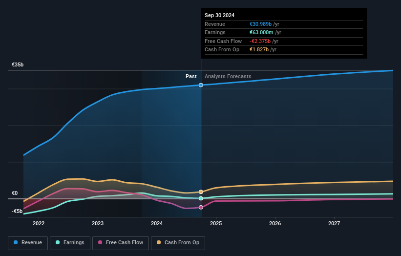The image size is (401, 256).
Task: Click the €1.827b cash from op value
Action: pos(259,50)
